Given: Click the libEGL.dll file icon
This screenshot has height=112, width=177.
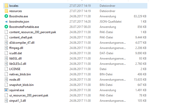Looking at the screenshot, I should (x=6, y=58).
